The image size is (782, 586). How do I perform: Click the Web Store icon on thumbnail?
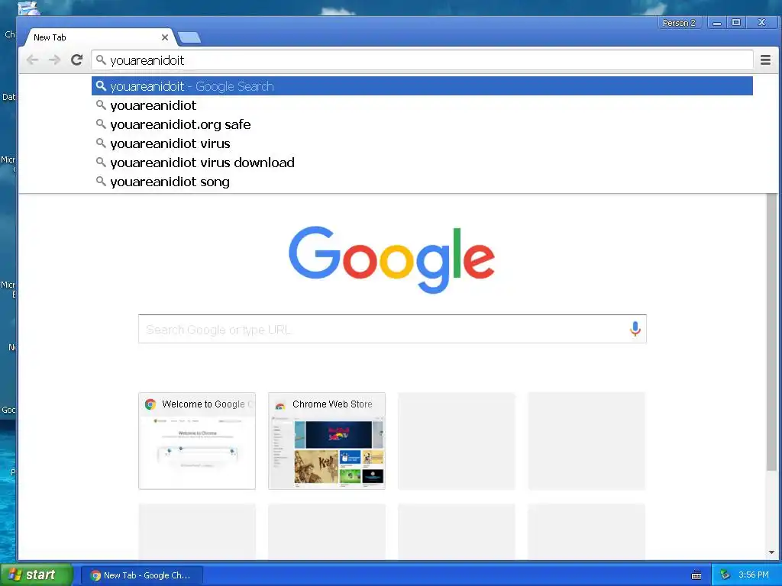(280, 404)
